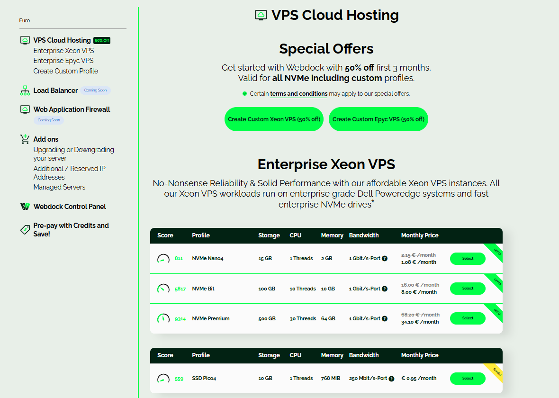Click the 1.08 € /month price
Image resolution: width=559 pixels, height=398 pixels.
(x=418, y=262)
